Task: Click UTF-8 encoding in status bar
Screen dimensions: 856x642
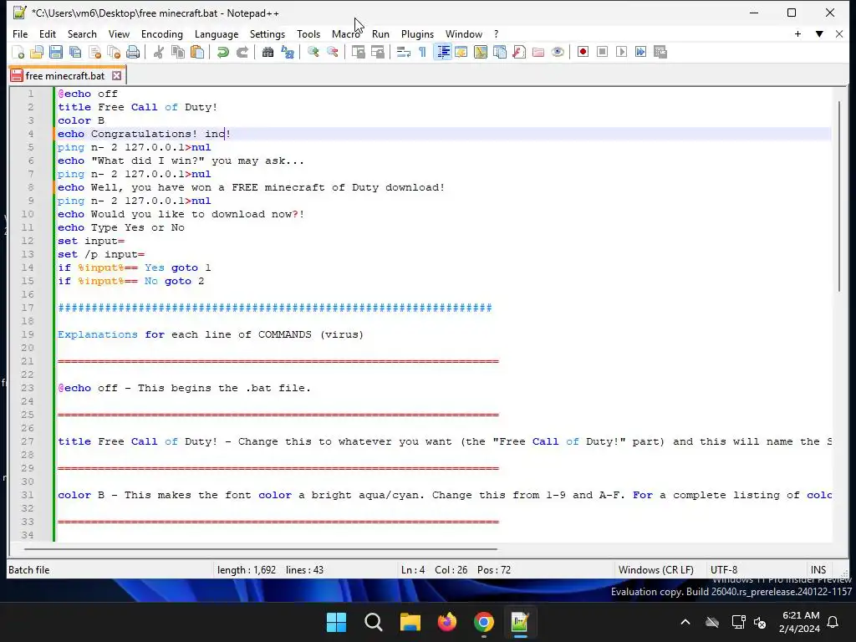Action: coord(724,570)
